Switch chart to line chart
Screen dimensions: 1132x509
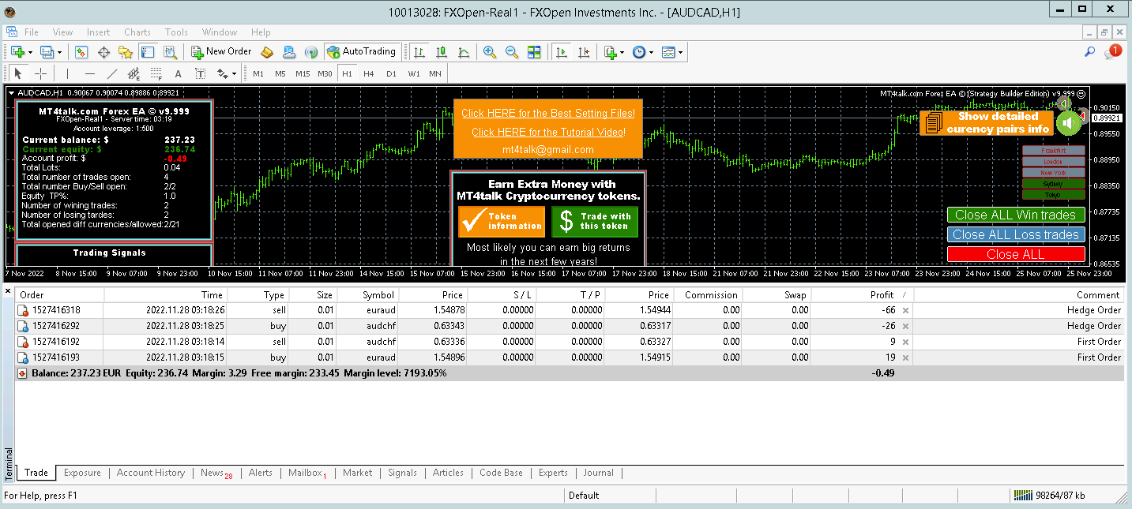464,52
